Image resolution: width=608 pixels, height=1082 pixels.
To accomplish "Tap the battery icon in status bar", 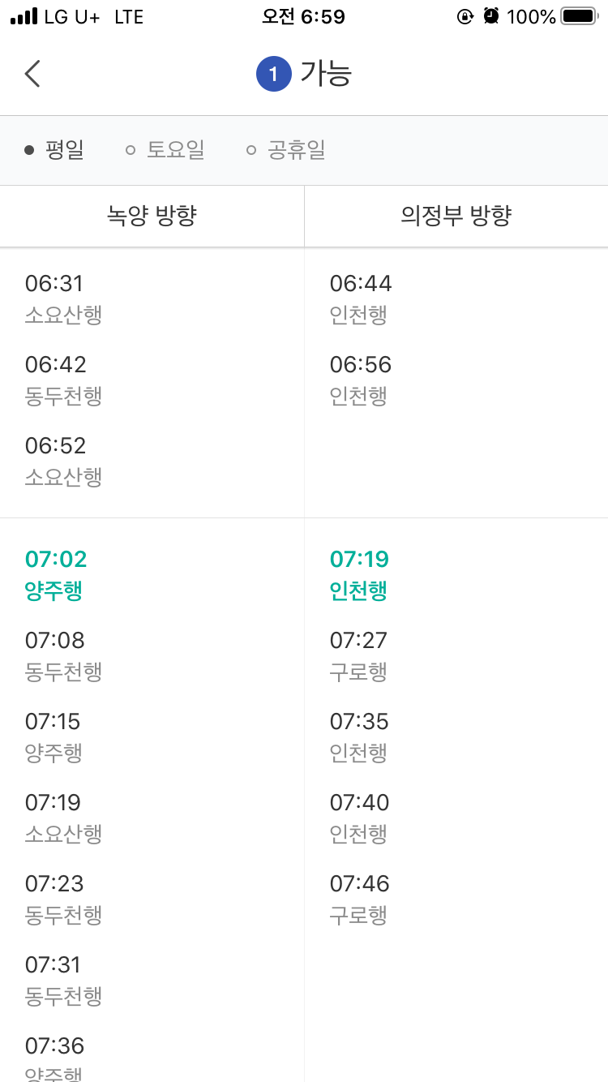I will [579, 16].
